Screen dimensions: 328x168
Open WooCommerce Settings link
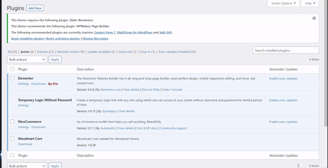coord(23,127)
